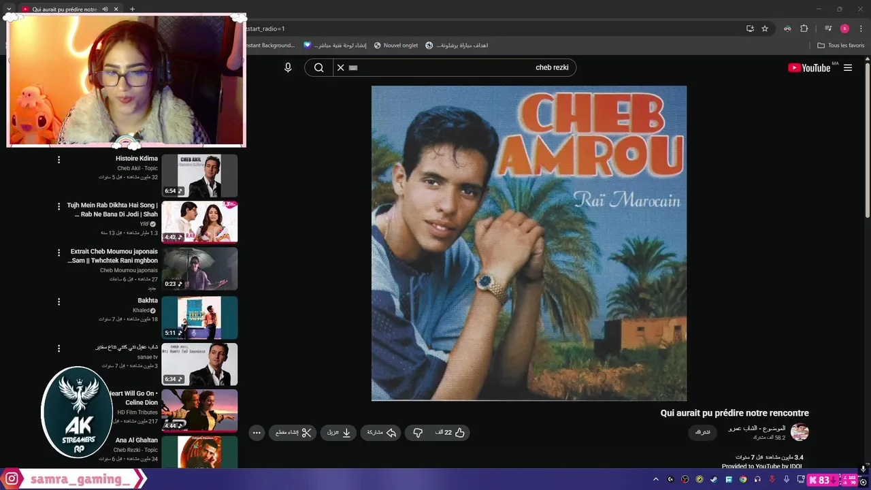Open the Nouvel onglet bookmark

(x=396, y=46)
